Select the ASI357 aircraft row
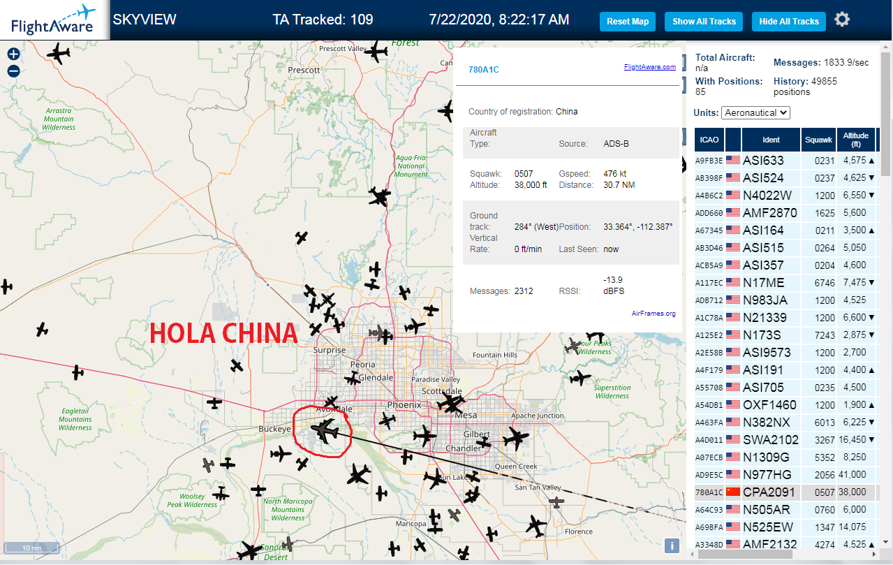This screenshot has height=565, width=893. pos(786,265)
